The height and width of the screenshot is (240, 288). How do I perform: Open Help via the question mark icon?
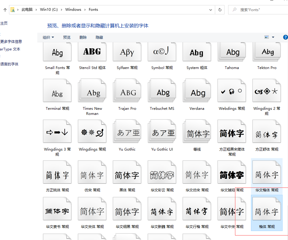coord(285,37)
